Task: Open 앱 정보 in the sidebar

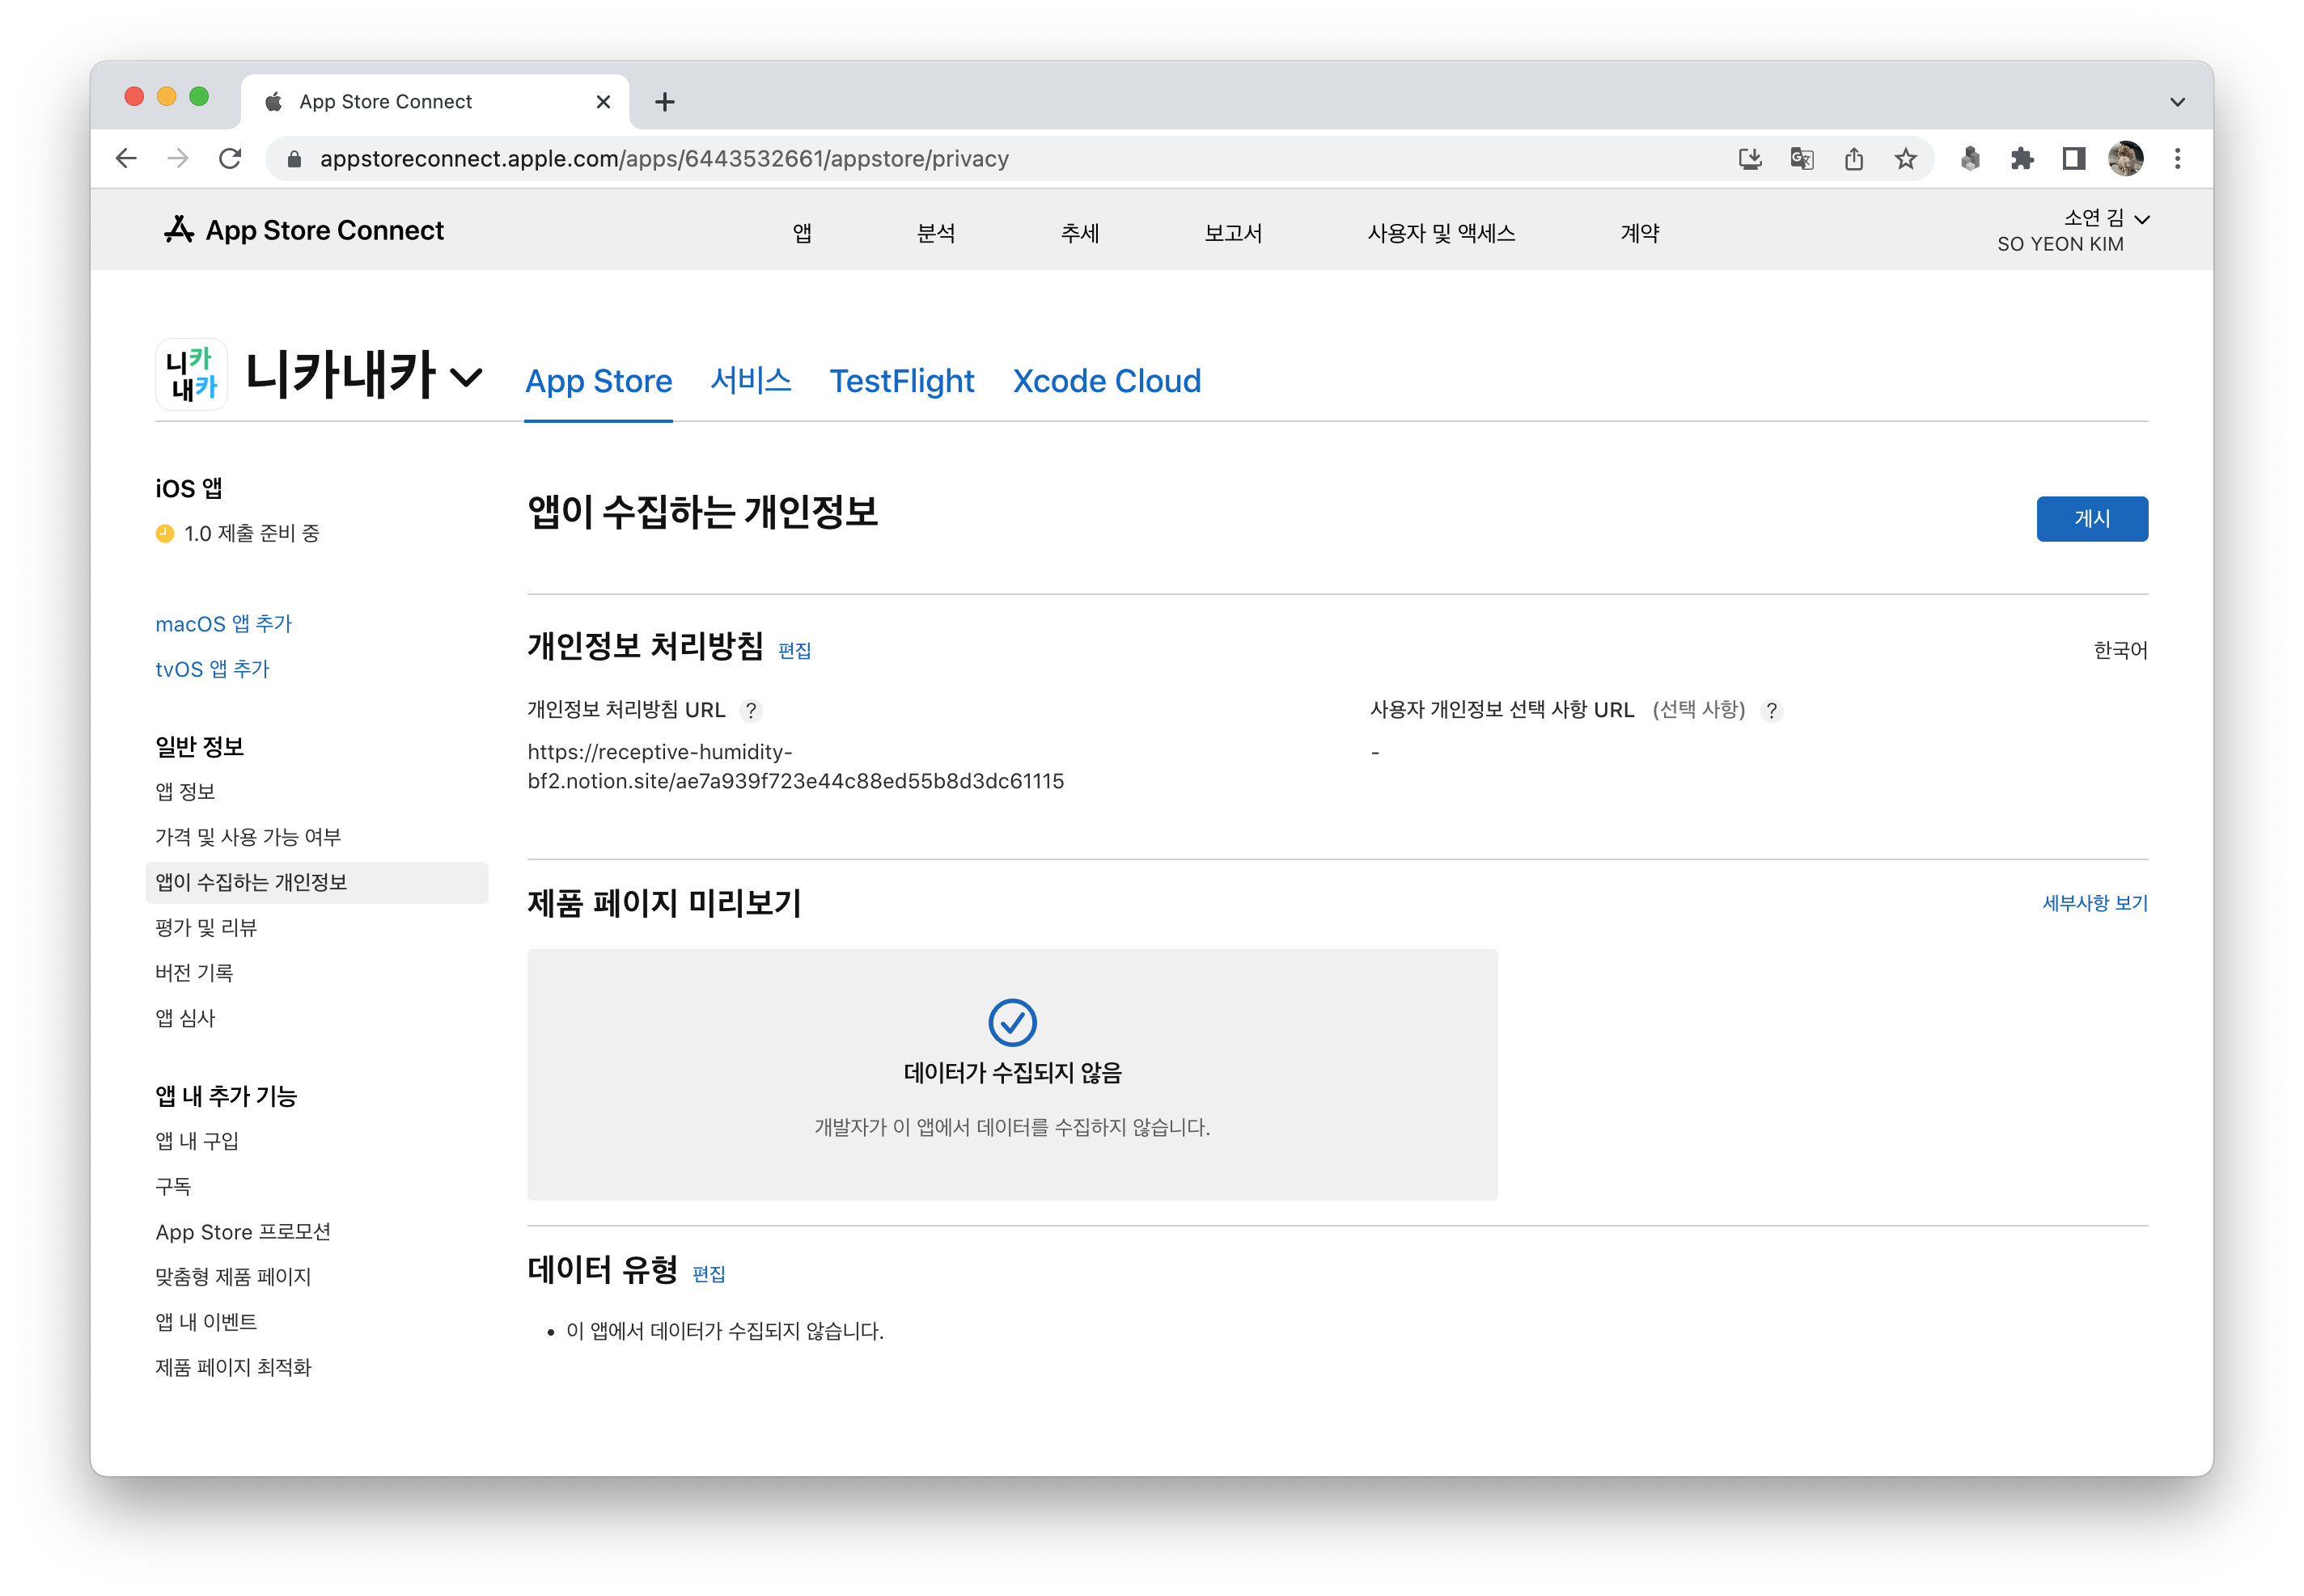Action: [x=185, y=792]
